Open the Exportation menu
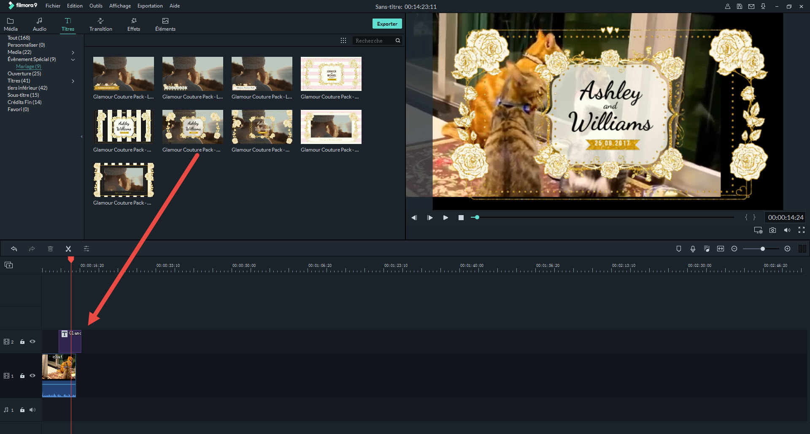The image size is (810, 434). (x=150, y=6)
